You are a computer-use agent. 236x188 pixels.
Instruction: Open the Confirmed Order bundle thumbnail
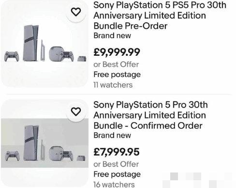coord(44,143)
